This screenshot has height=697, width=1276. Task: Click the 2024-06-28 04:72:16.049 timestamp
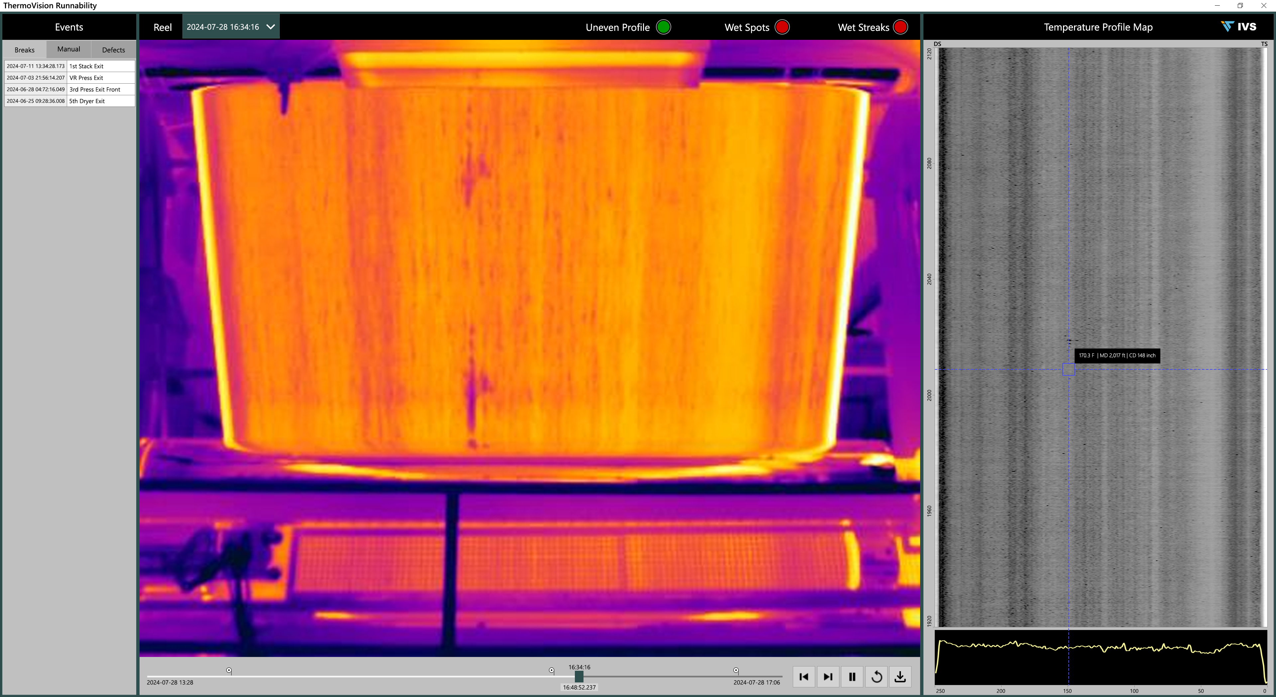(x=36, y=89)
